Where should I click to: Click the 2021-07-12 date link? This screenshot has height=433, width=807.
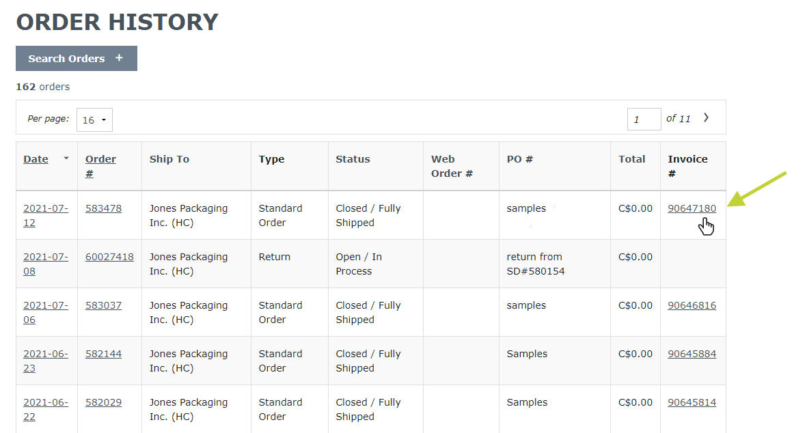click(x=46, y=215)
